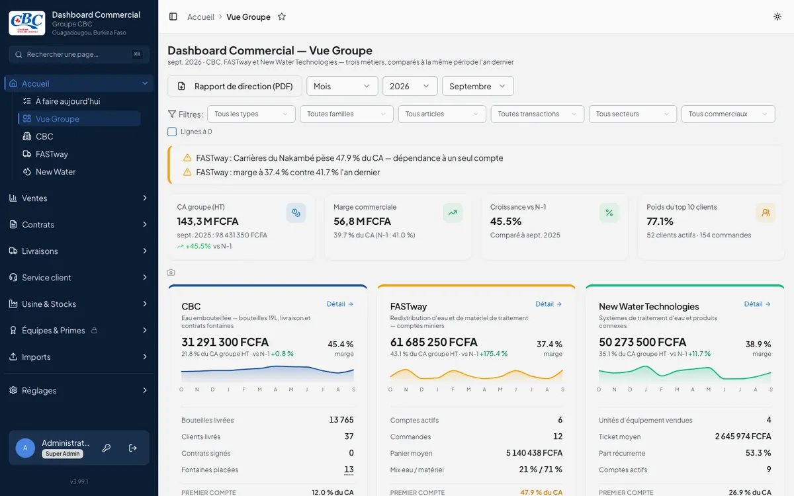The image size is (794, 496).
Task: Expand the Service client menu
Action: pos(79,277)
